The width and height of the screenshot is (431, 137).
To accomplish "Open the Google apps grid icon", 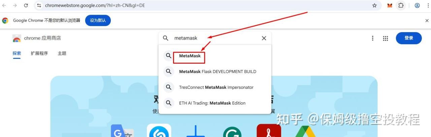I will pyautogui.click(x=386, y=38).
